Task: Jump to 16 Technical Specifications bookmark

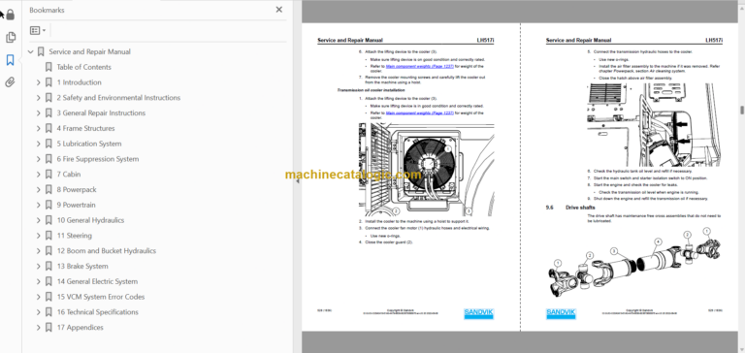Action: (98, 312)
